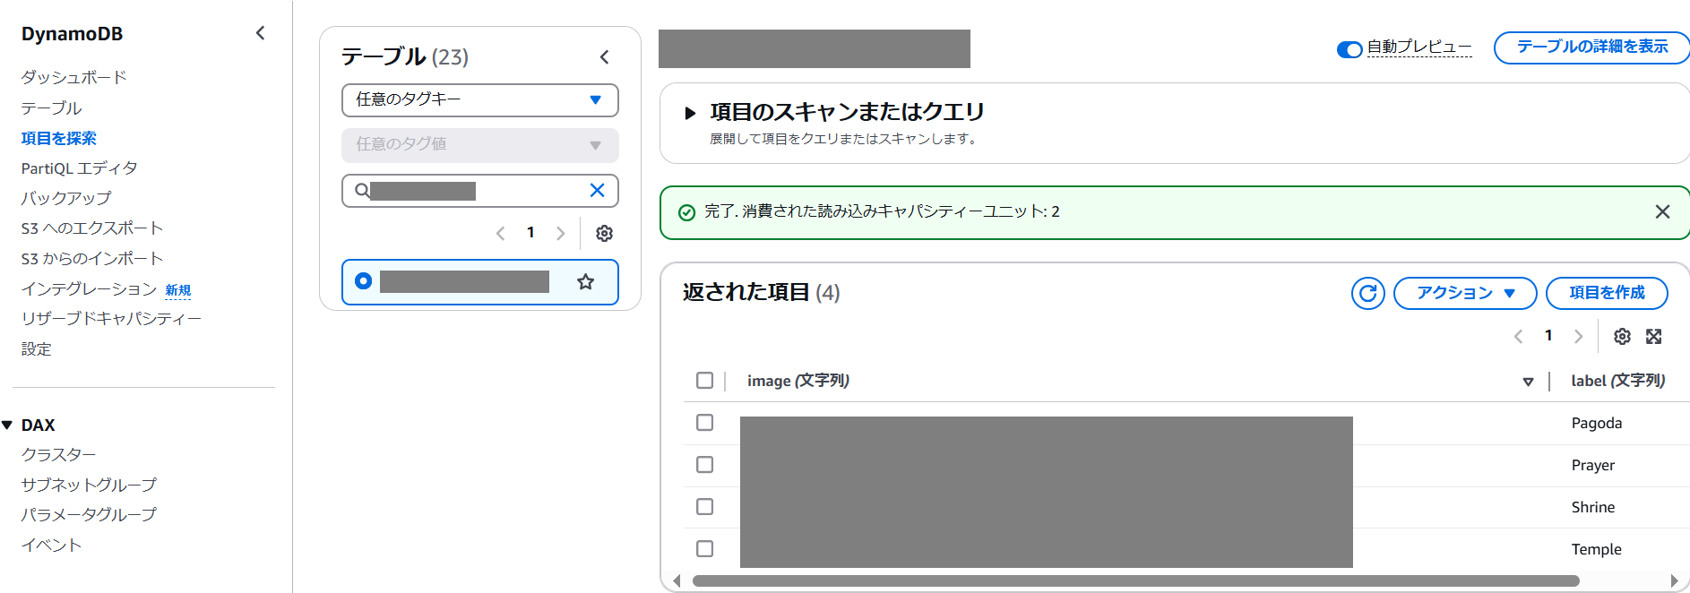Collapse the tables panel chevron
1690x593 pixels.
pos(605,57)
